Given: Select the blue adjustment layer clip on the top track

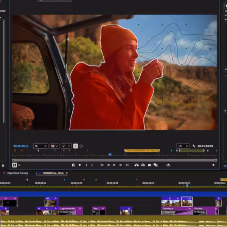Looking at the screenshot, I should [x=113, y=194].
